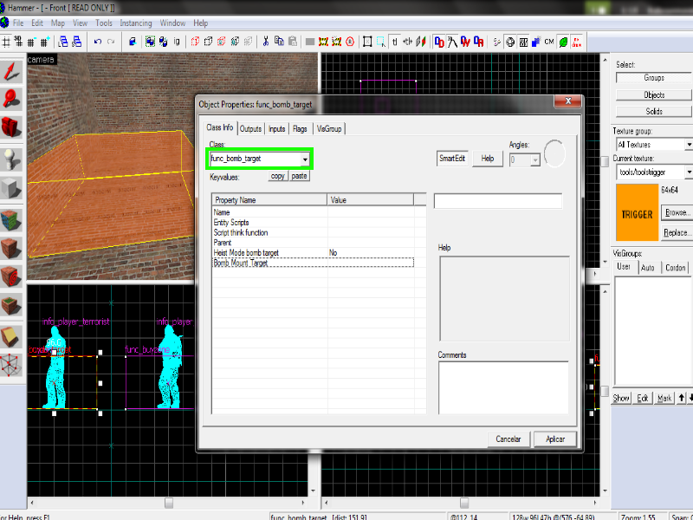Select the gray Block tool

pyautogui.click(x=12, y=188)
